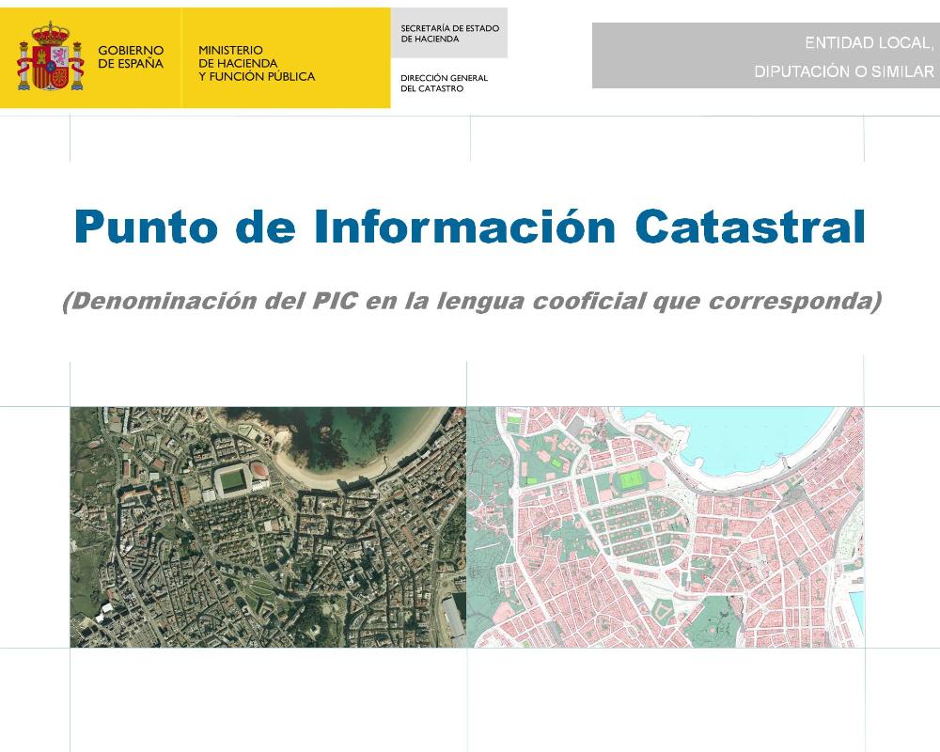Click 'SECRETARÍA DE ESTADO DE HACIENDA' label
Viewport: 940px width, 752px height.
(x=449, y=34)
